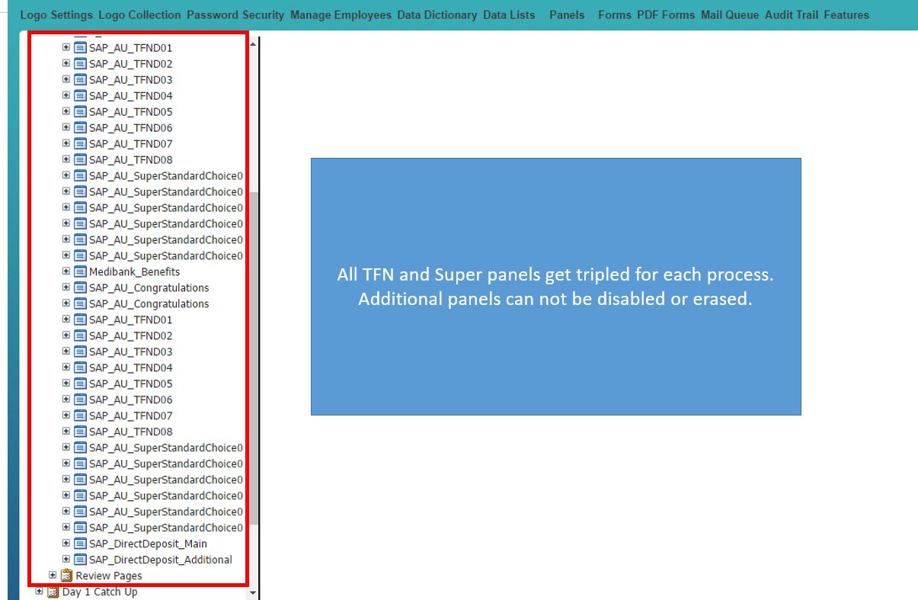Click panel icon of SAP_AU_Congratulations directly below Medibank_Benefits

pyautogui.click(x=80, y=287)
